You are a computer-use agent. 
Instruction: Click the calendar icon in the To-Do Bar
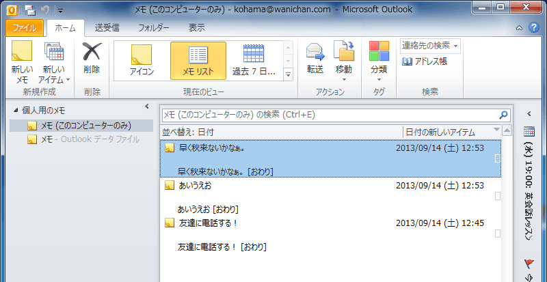529,131
